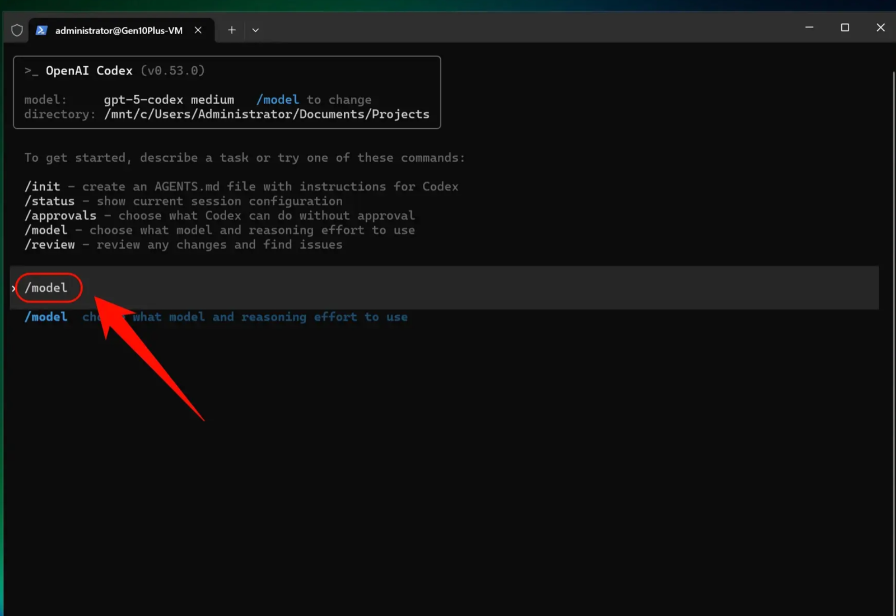Click the version text (v0.53.0)
The height and width of the screenshot is (616, 896).
(x=172, y=71)
